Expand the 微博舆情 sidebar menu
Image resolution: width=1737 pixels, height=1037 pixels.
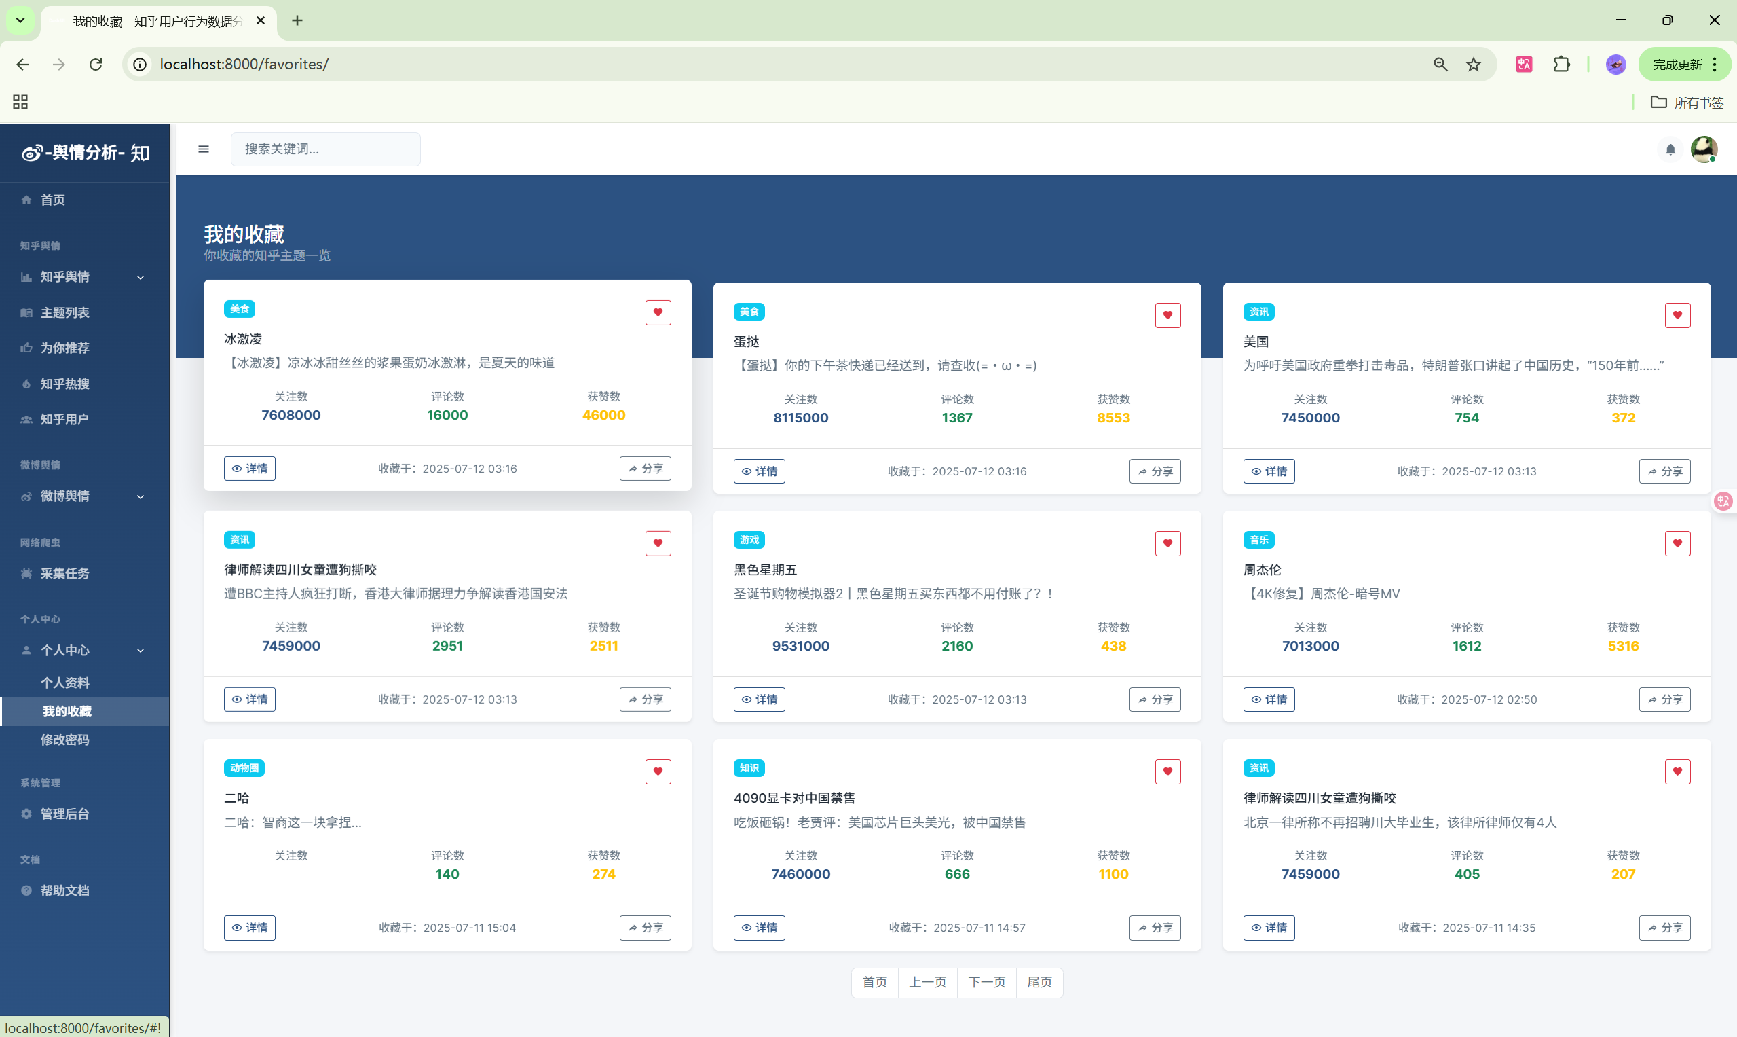[x=83, y=496]
